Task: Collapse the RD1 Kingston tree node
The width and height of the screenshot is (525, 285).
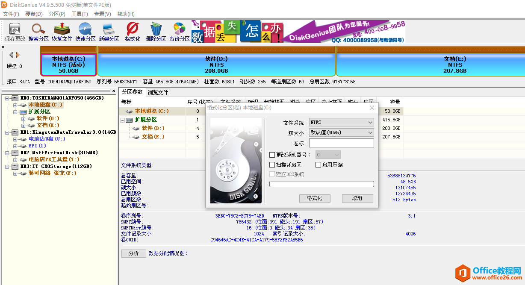Action: (8, 132)
